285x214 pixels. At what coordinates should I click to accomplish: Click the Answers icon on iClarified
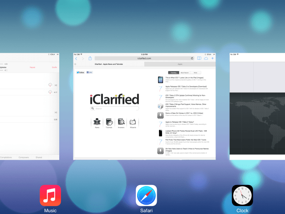[121, 122]
